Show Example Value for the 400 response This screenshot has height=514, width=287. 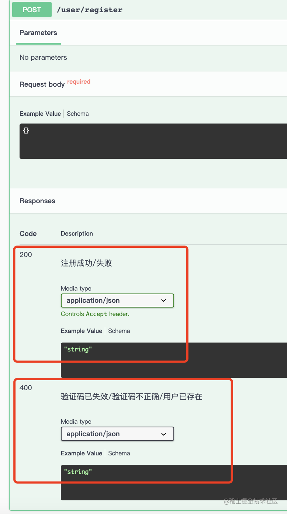82,453
